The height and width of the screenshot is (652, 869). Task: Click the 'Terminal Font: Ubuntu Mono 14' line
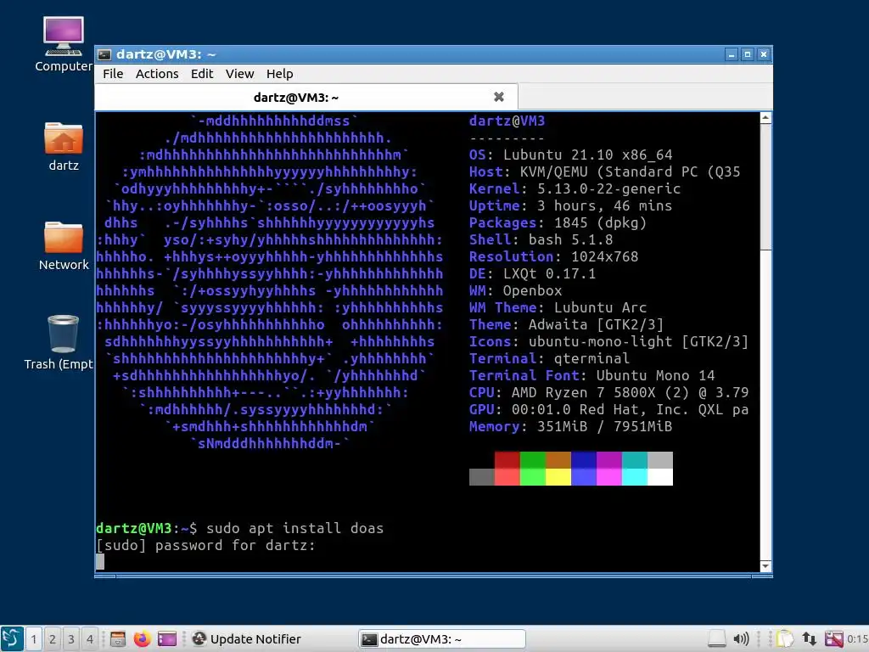click(x=591, y=375)
